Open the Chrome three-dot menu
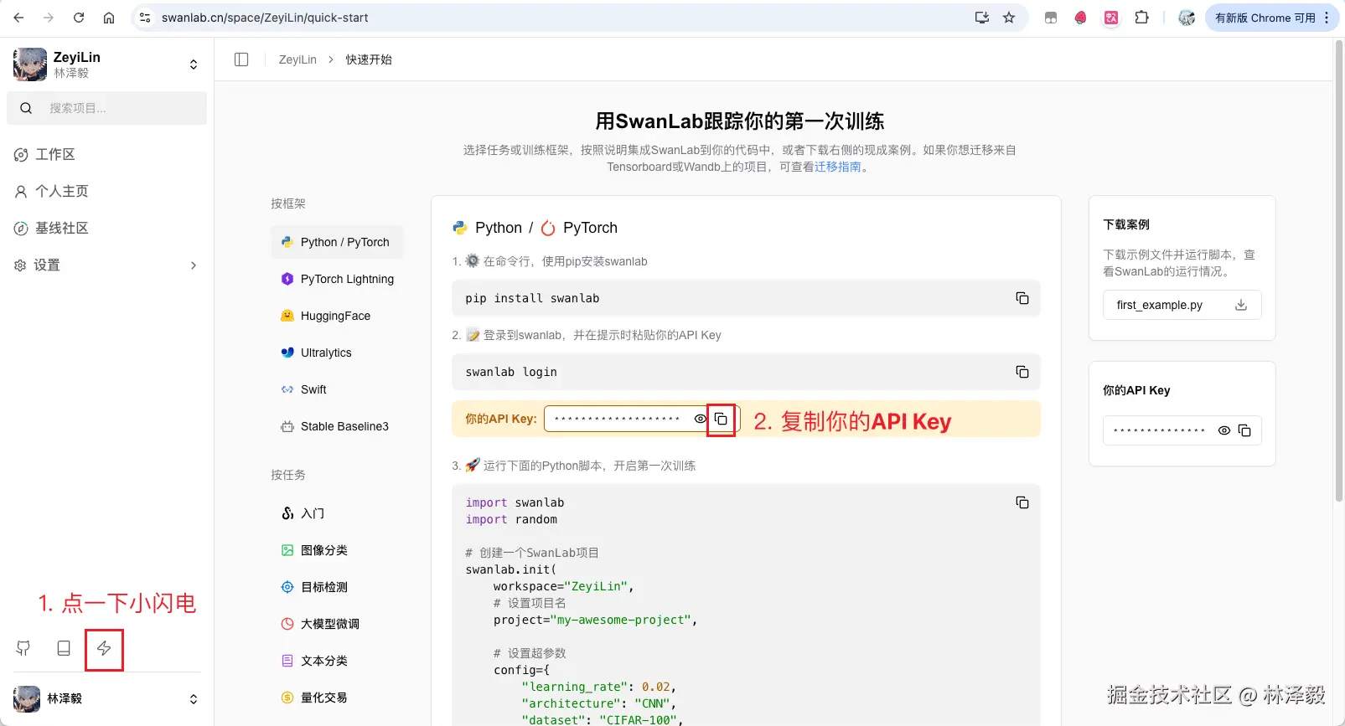The height and width of the screenshot is (726, 1345). coord(1327,18)
